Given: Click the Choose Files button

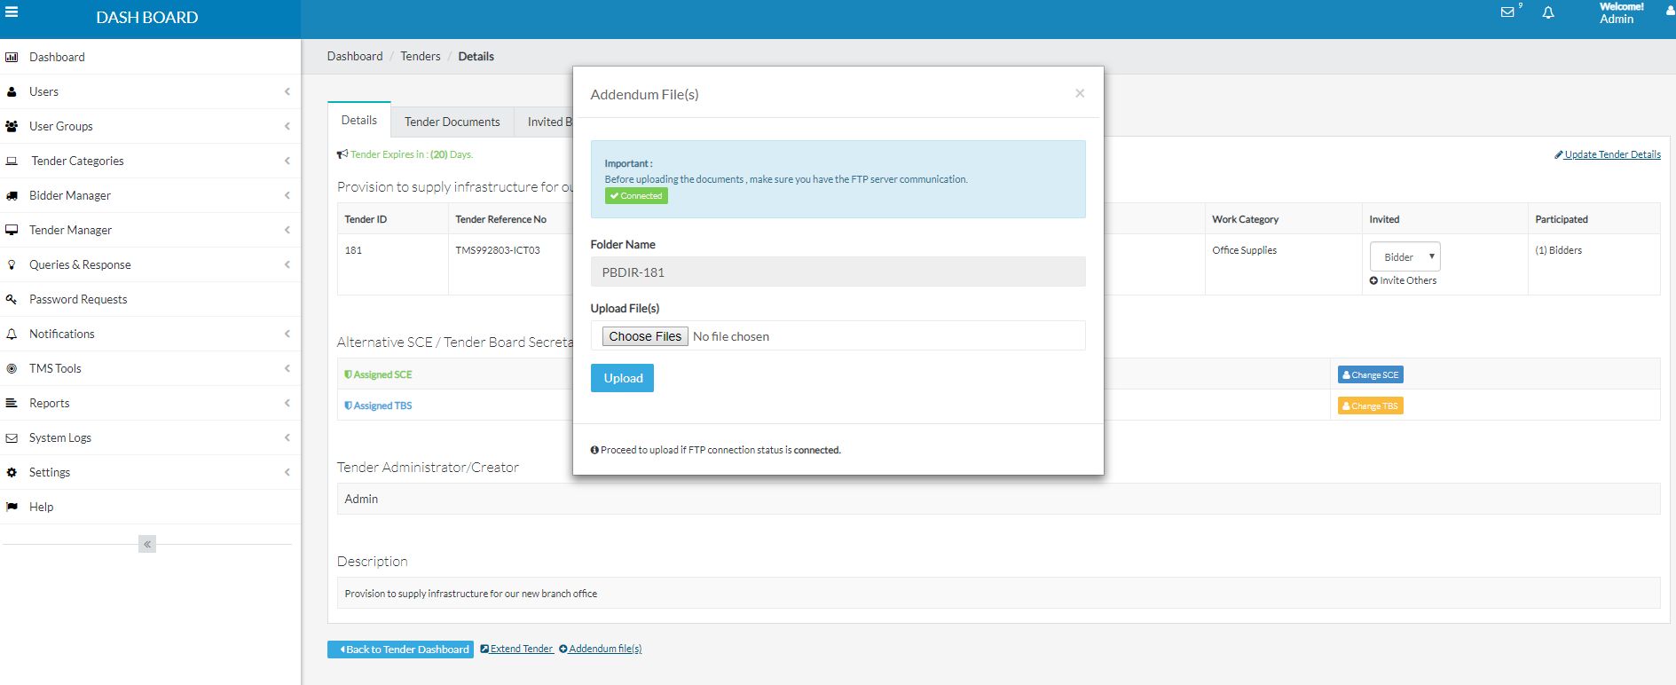Looking at the screenshot, I should [645, 336].
